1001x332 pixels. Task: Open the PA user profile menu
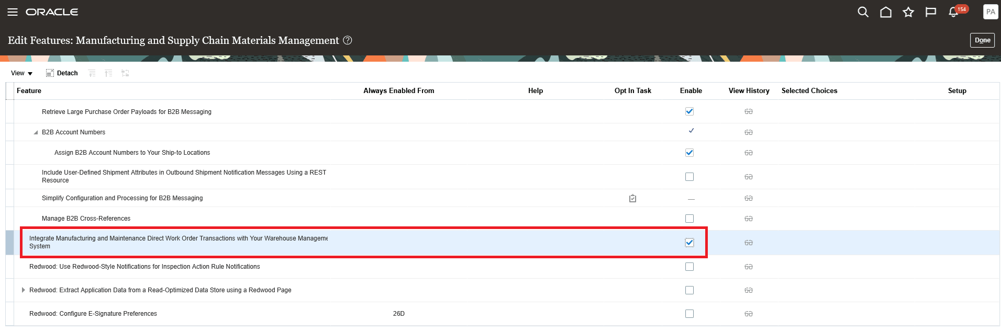click(x=991, y=12)
